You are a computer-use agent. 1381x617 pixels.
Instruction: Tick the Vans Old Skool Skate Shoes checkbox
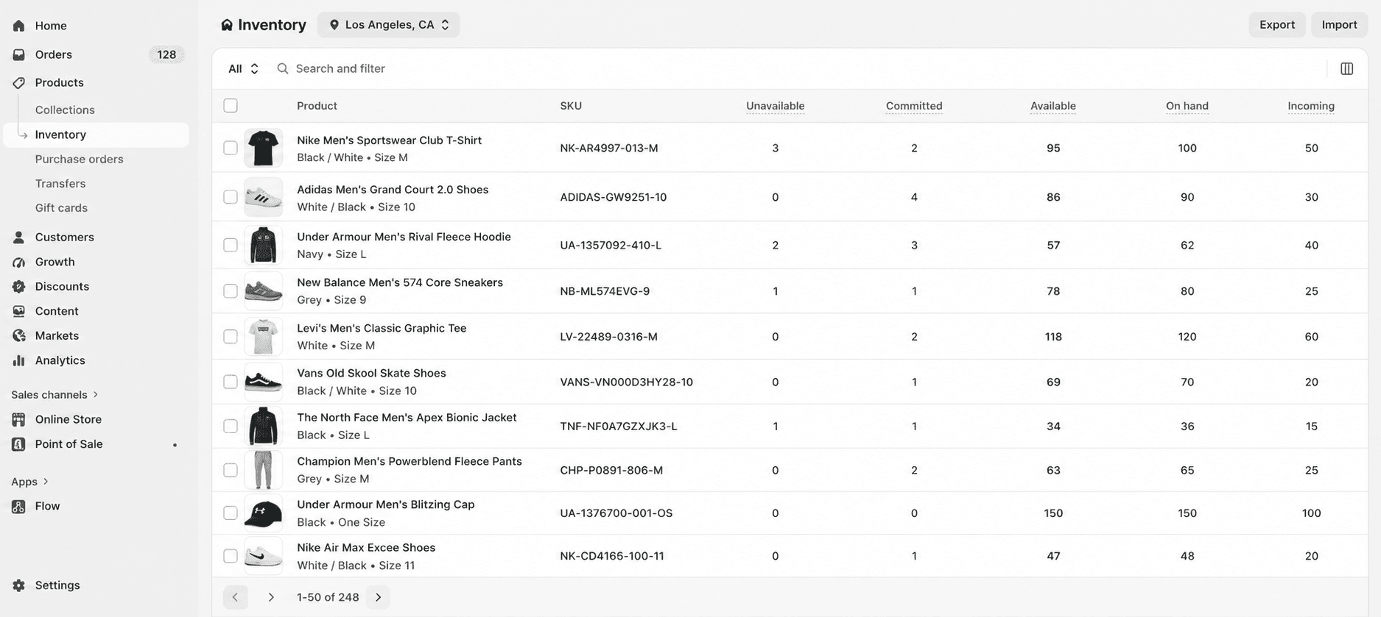point(231,382)
